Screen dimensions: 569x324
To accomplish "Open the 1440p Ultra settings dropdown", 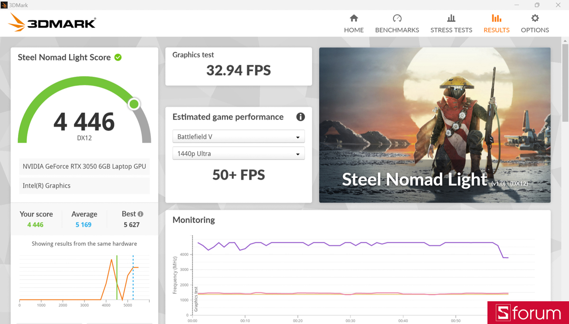I will 238,153.
